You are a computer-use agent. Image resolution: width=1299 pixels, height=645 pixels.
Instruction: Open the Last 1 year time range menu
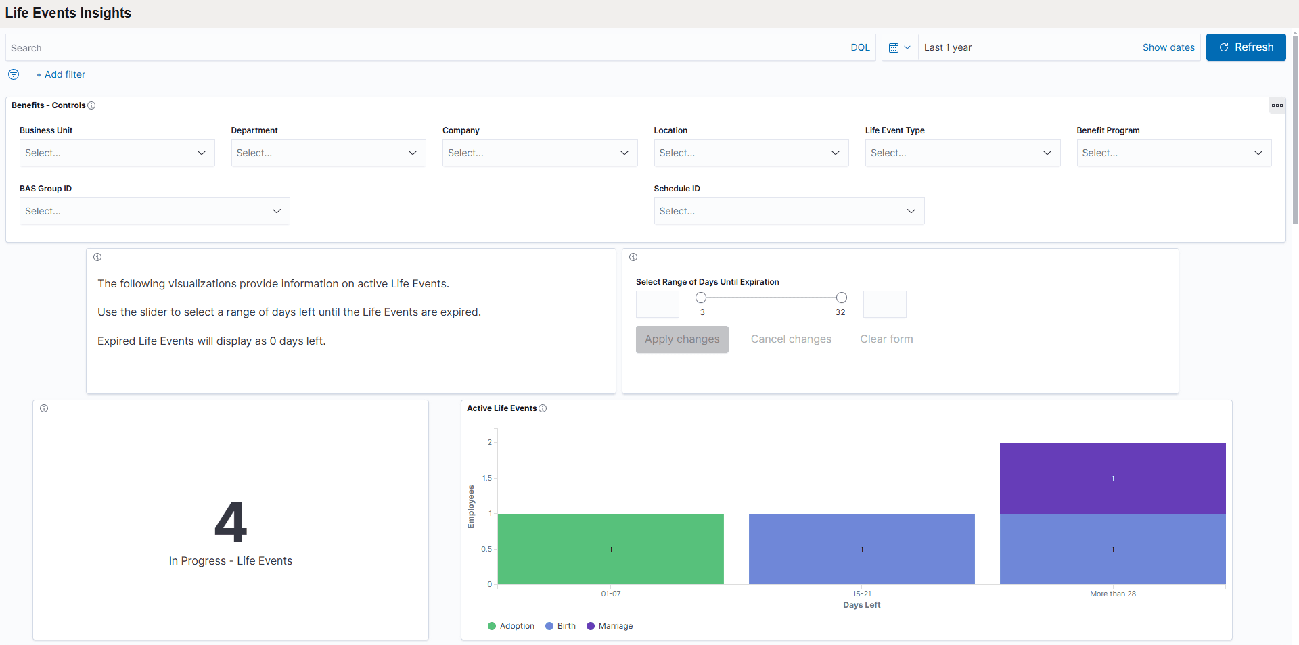click(948, 47)
